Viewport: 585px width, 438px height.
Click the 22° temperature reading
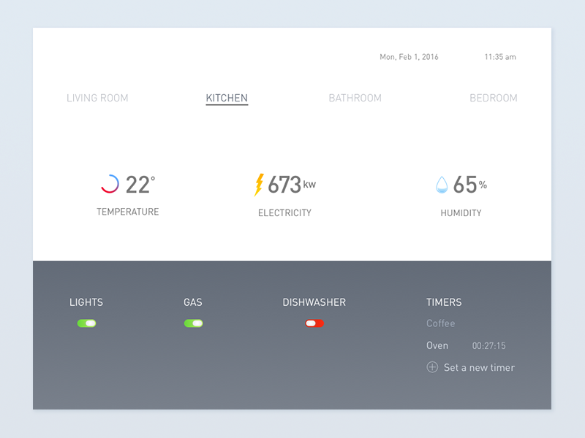pyautogui.click(x=140, y=185)
